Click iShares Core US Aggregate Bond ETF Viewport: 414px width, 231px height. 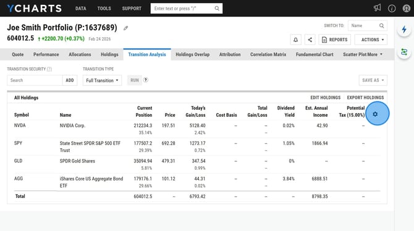pyautogui.click(x=91, y=182)
